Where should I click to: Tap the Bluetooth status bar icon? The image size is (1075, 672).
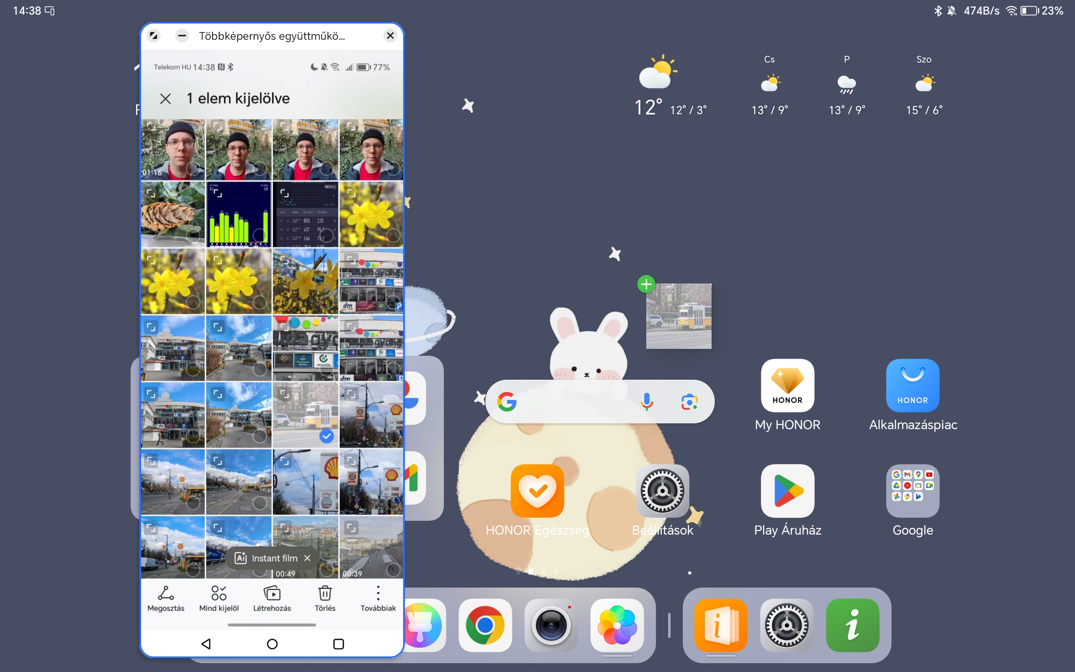pyautogui.click(x=938, y=10)
